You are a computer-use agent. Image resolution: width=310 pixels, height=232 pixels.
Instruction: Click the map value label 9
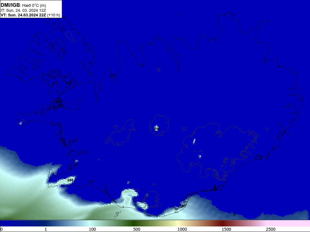click(234, 214)
